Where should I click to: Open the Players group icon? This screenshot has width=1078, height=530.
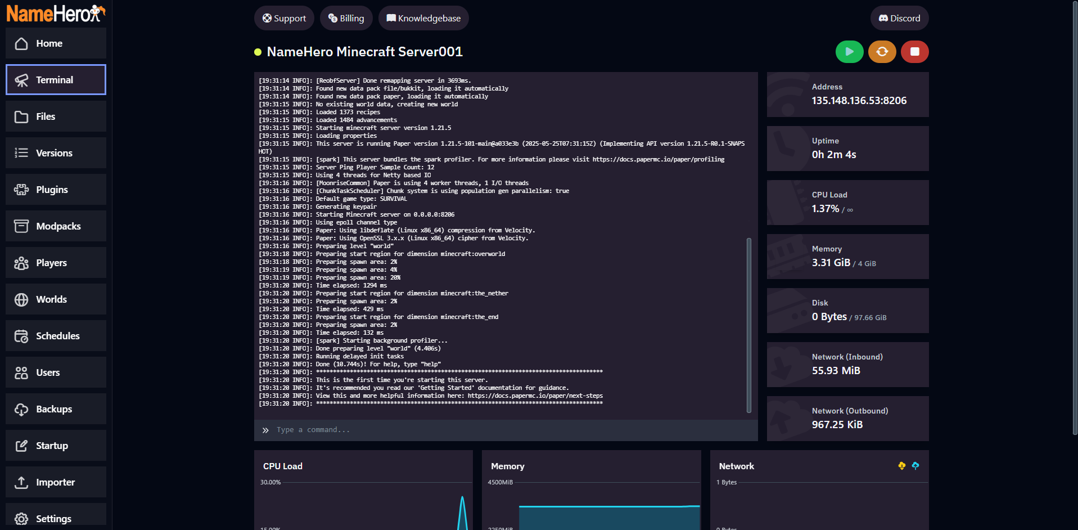[21, 263]
